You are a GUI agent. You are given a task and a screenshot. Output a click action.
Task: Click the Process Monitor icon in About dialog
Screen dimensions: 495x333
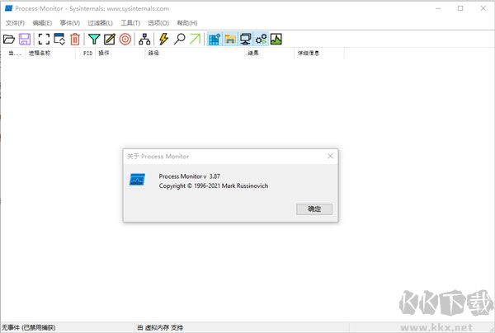(x=137, y=180)
